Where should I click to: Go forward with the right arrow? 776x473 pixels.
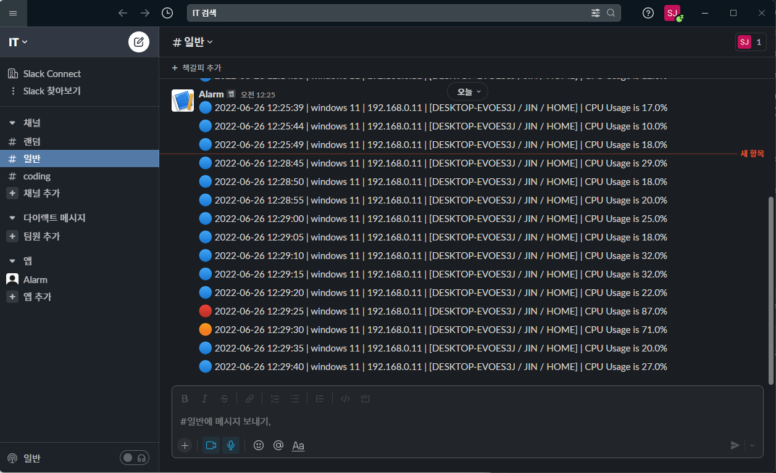pyautogui.click(x=145, y=13)
